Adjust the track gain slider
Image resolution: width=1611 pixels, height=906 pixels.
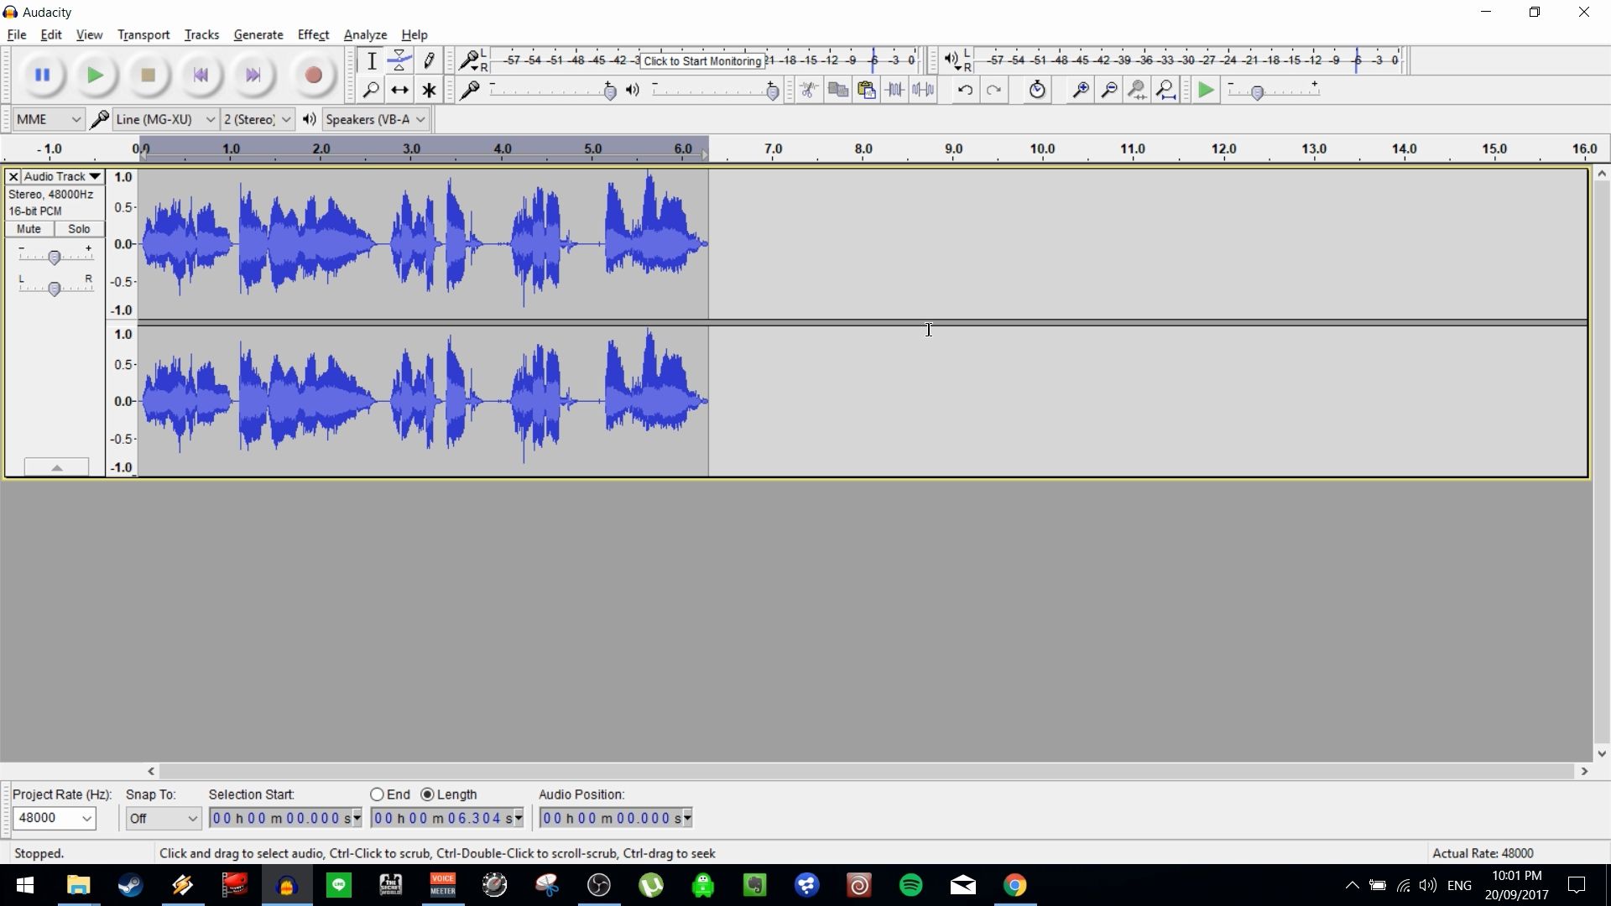(x=55, y=257)
